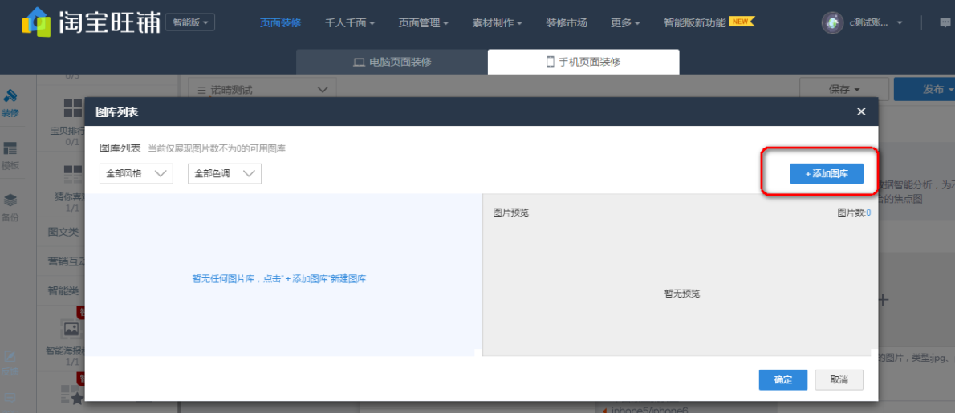Viewport: 955px width, 413px height.
Task: Close the 图库列表 dialog with X
Action: pos(861,111)
